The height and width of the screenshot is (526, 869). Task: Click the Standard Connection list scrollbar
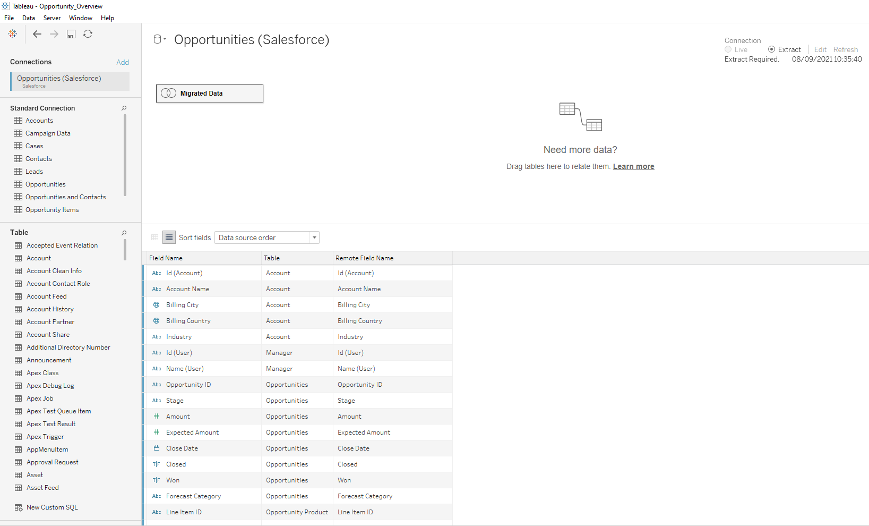click(x=125, y=155)
